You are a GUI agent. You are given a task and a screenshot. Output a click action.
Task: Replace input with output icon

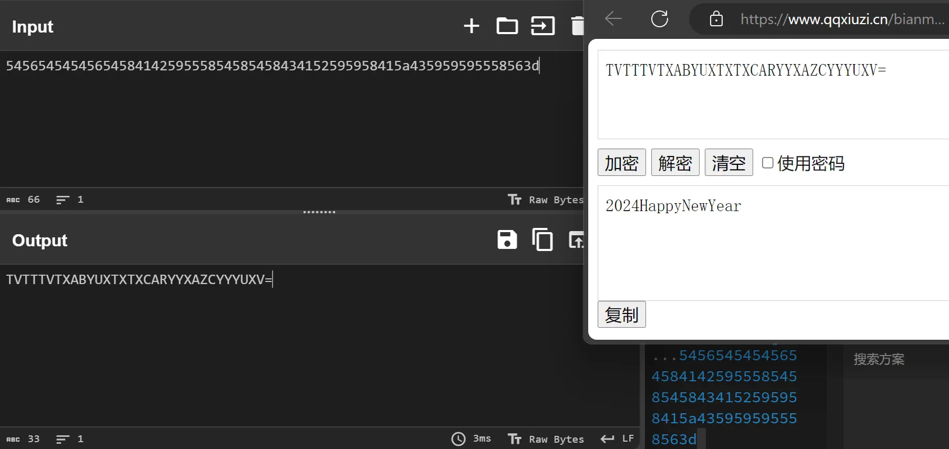coord(576,240)
